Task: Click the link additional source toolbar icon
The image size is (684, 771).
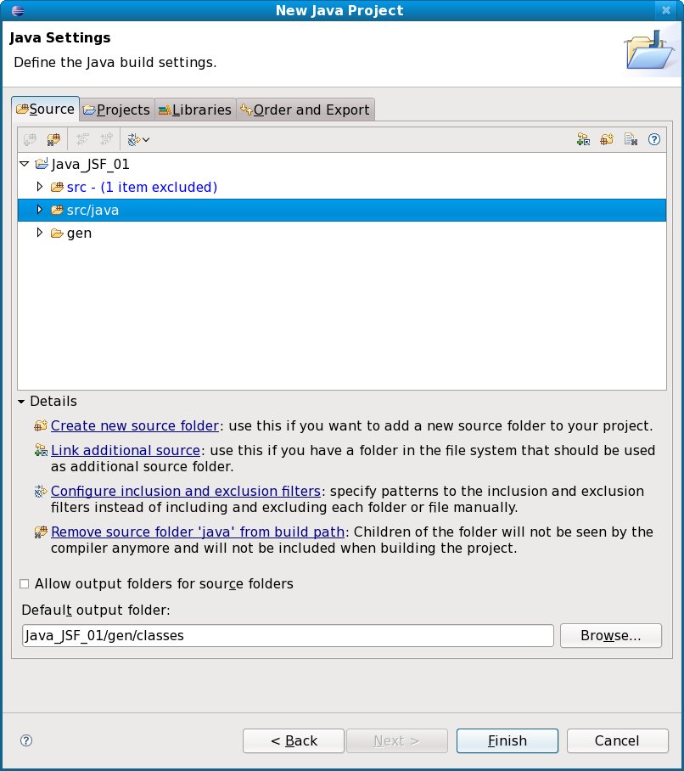Action: coord(583,139)
